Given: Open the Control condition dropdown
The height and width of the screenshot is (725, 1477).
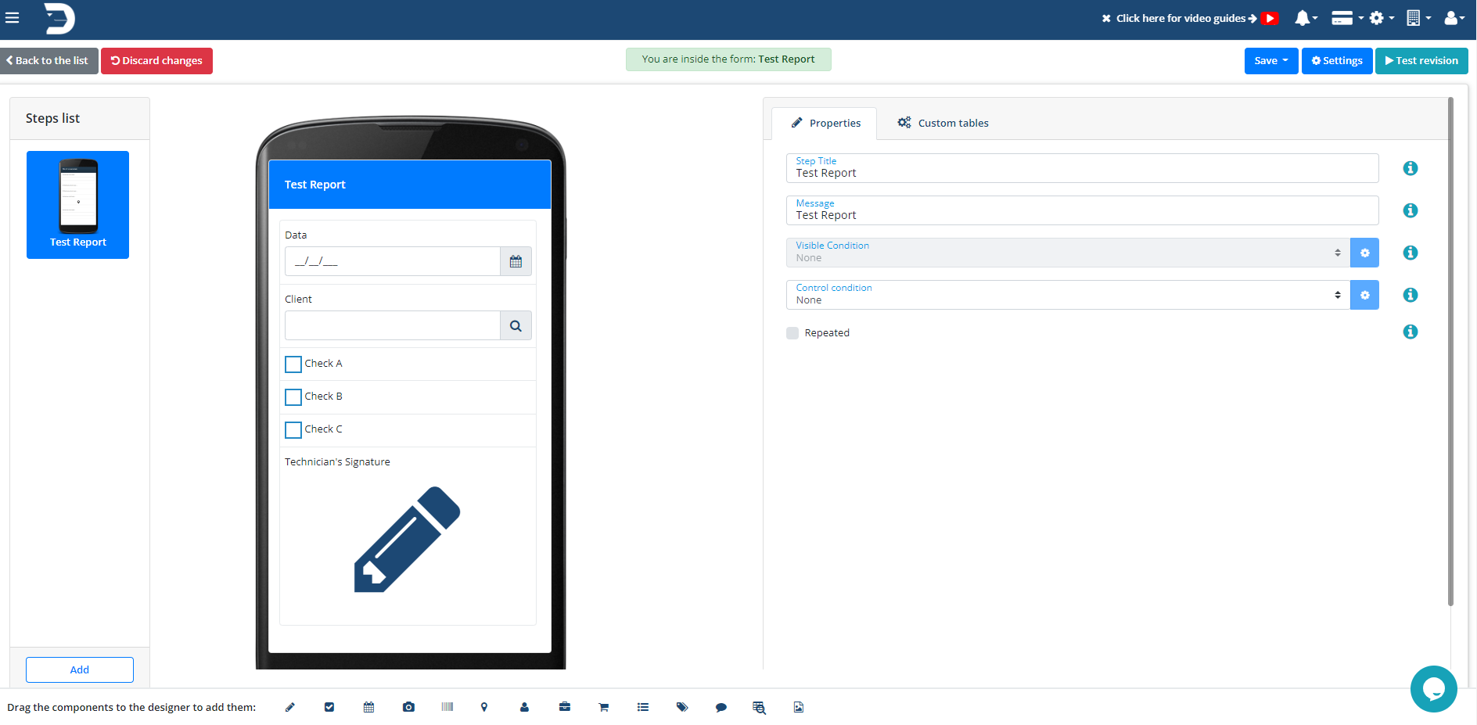Looking at the screenshot, I should 1068,295.
